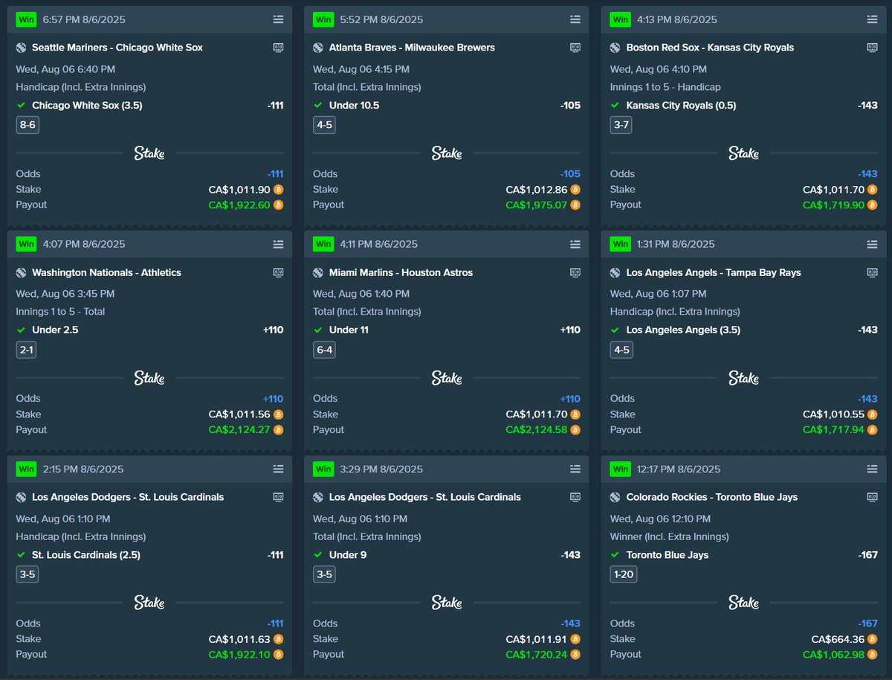This screenshot has height=680, width=892.
Task: Select the Los Angeles Angels (3.5) selection
Action: [x=683, y=330]
